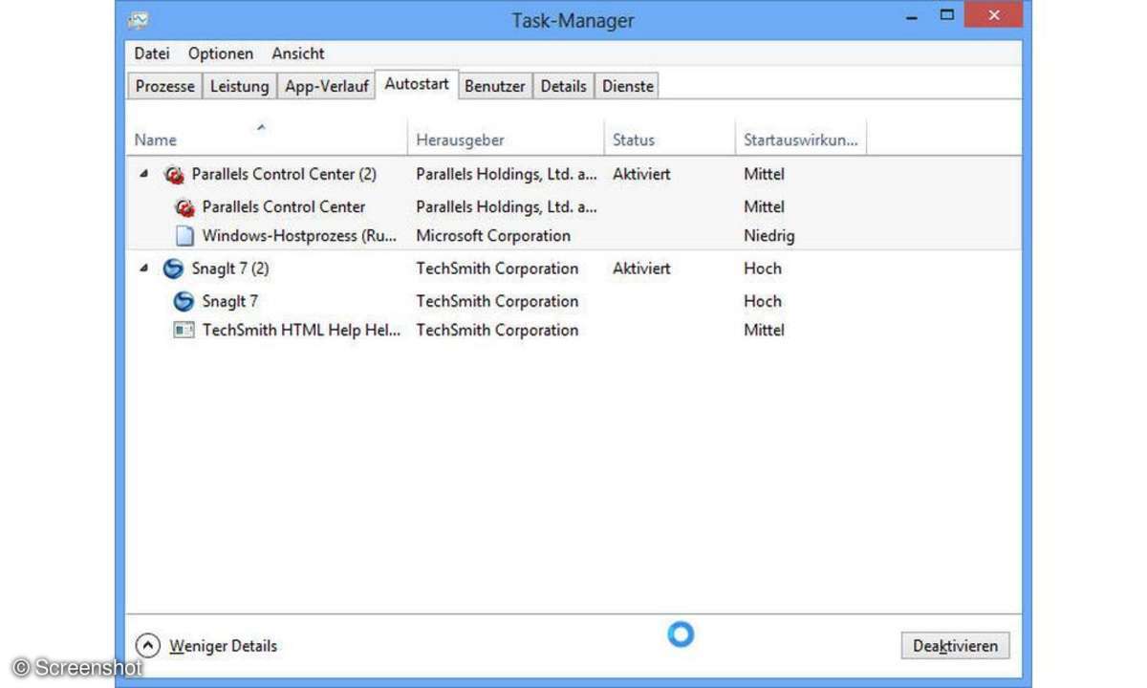Click the red icon beside child row Parallels Control Center
Image resolution: width=1147 pixels, height=688 pixels.
click(x=184, y=207)
